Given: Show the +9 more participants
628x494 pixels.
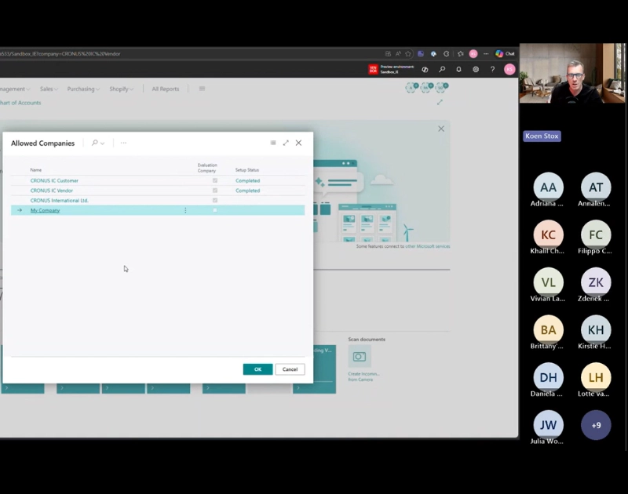Looking at the screenshot, I should coord(596,425).
